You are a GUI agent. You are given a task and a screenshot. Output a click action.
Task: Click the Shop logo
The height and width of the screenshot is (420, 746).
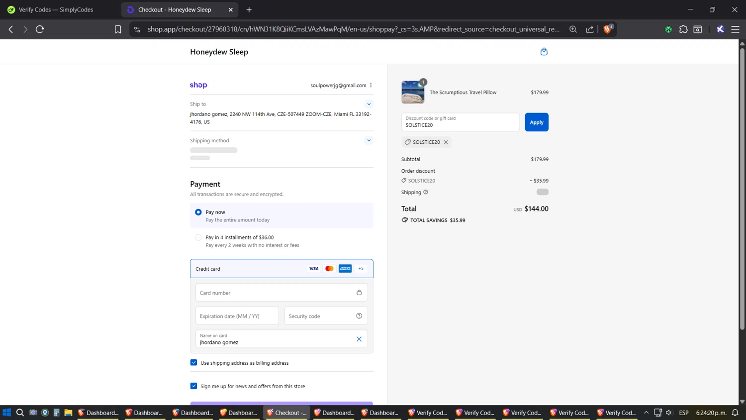(x=198, y=85)
